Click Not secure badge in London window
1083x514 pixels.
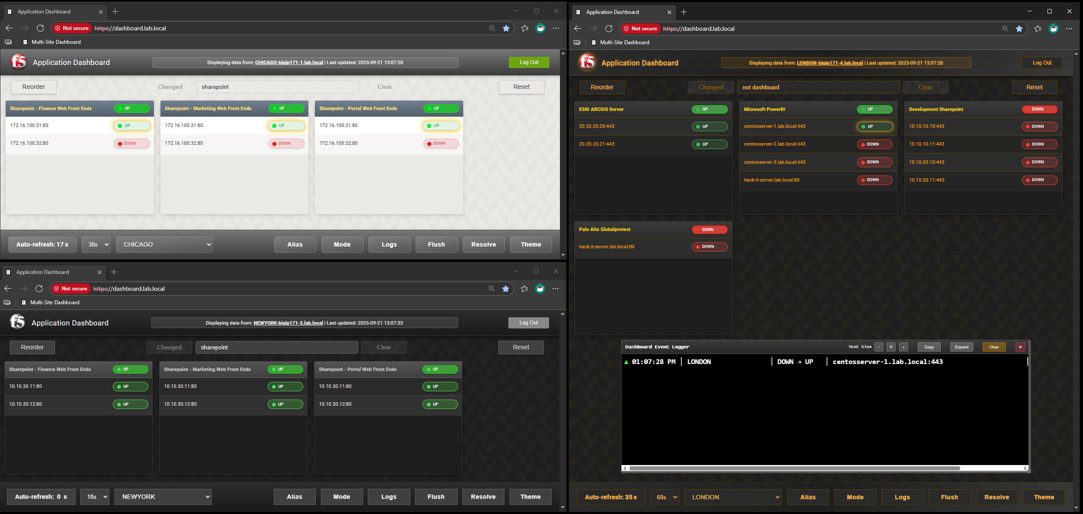pyautogui.click(x=641, y=29)
